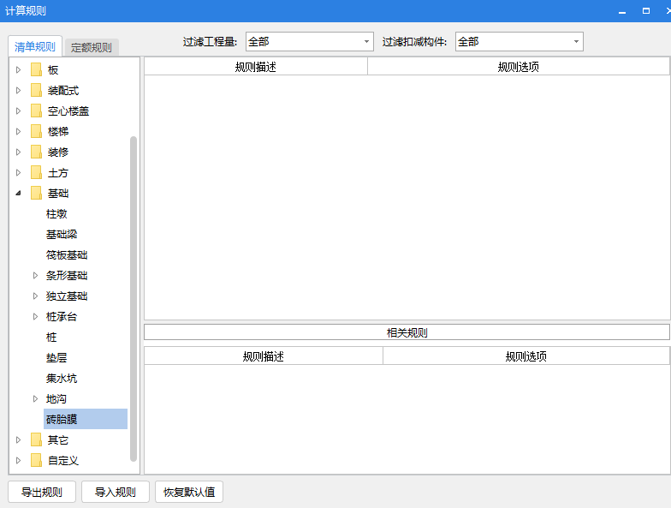Viewport: 671px width, 508px height.
Task: Select 集水坑 in the tree
Action: (62, 379)
